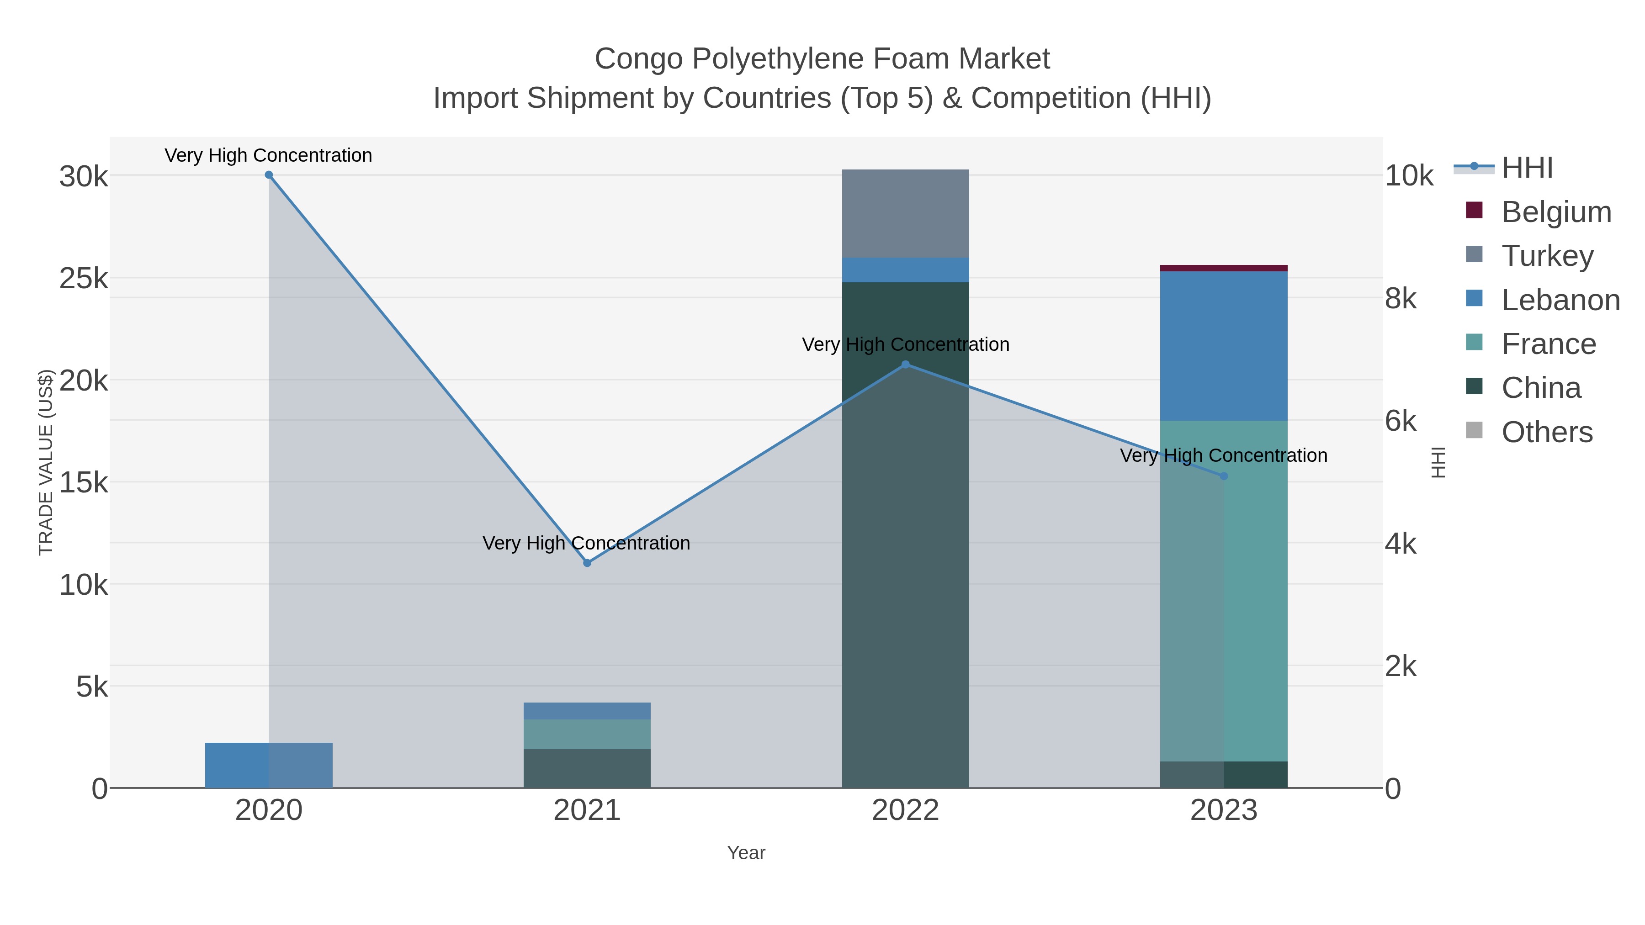Select the 2023 HHI data point
Screen dimensions: 1645x925
(1224, 476)
